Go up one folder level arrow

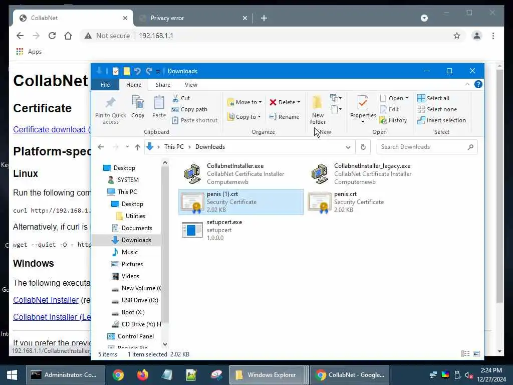tap(138, 147)
